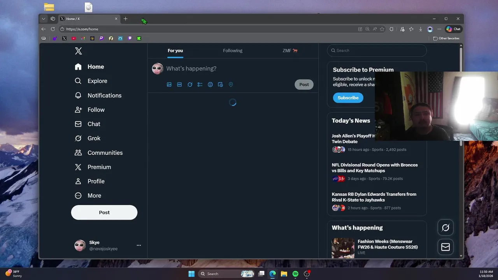Open NFL Divisional Round Broncos vs Bills story
498x280 pixels.
[375, 168]
